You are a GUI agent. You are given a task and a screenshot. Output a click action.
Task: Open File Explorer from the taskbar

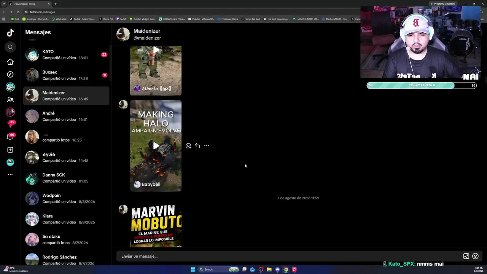coord(269,269)
